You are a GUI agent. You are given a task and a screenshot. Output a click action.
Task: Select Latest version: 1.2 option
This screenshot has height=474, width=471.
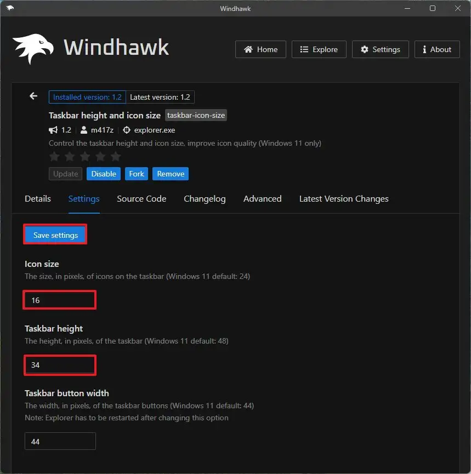click(x=160, y=97)
